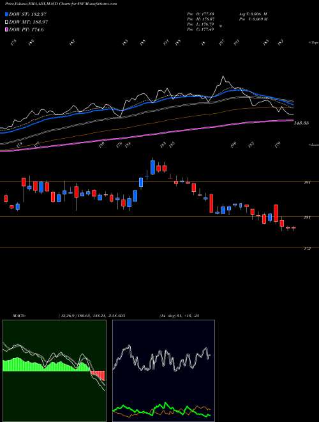Click inside the green MACD histogram panel
Screen dimensions: 319x422
[54, 371]
